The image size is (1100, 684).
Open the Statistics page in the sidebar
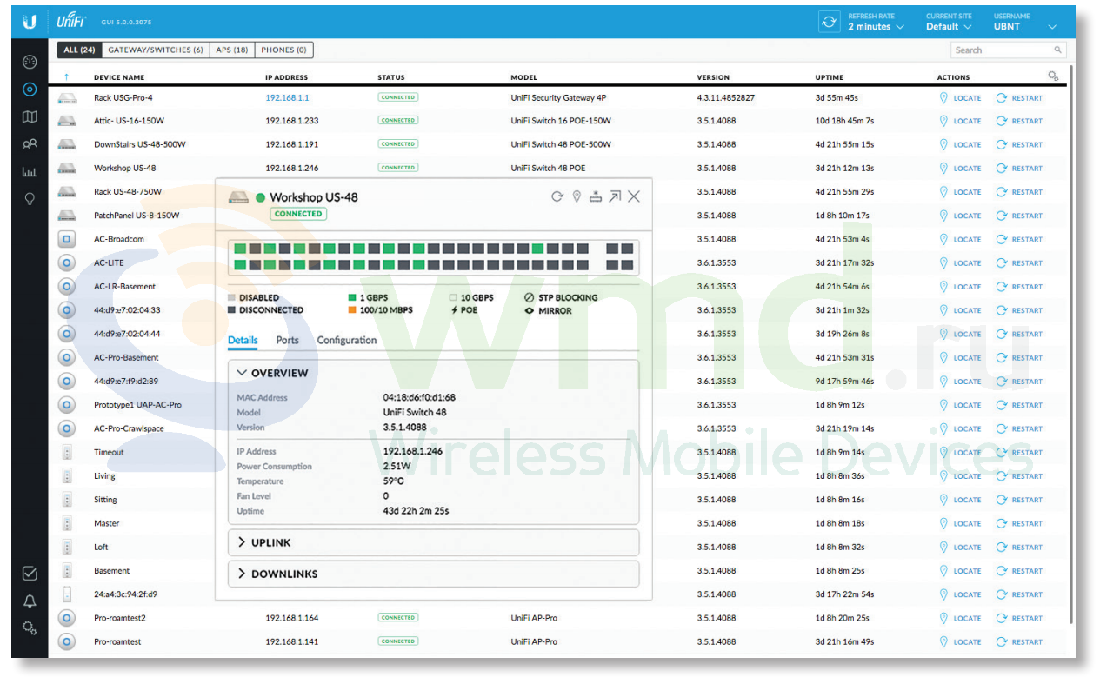coord(30,172)
